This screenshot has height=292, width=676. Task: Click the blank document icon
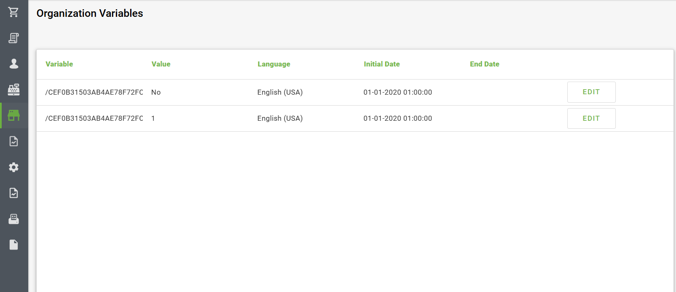click(13, 245)
